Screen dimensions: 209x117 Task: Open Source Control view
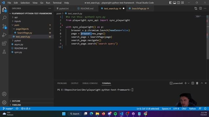click(x=4, y=26)
